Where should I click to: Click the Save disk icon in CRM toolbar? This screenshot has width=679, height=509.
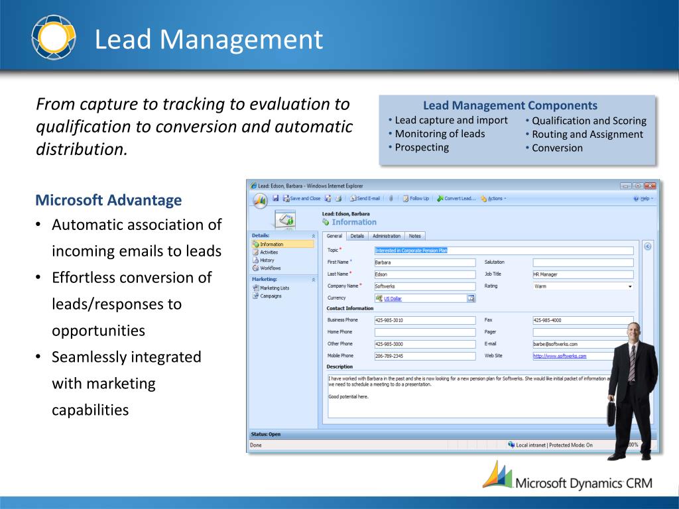(x=275, y=198)
